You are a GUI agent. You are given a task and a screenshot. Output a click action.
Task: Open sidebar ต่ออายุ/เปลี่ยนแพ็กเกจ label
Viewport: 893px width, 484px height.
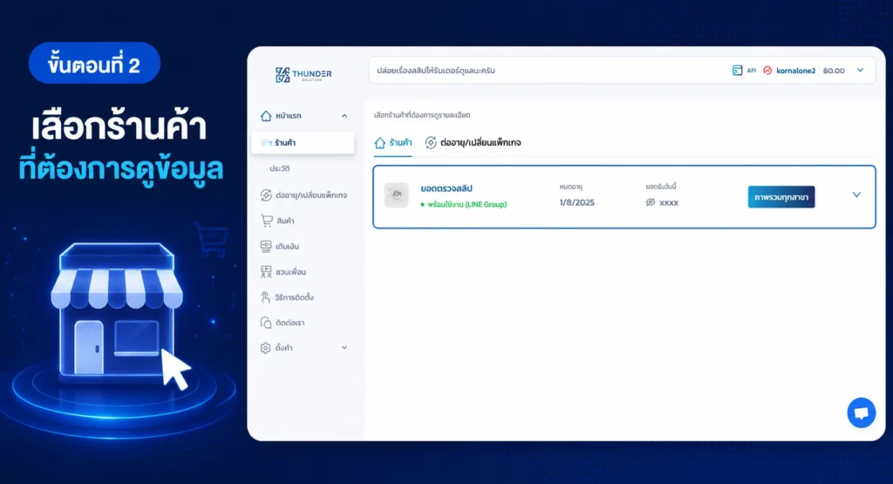pos(311,195)
